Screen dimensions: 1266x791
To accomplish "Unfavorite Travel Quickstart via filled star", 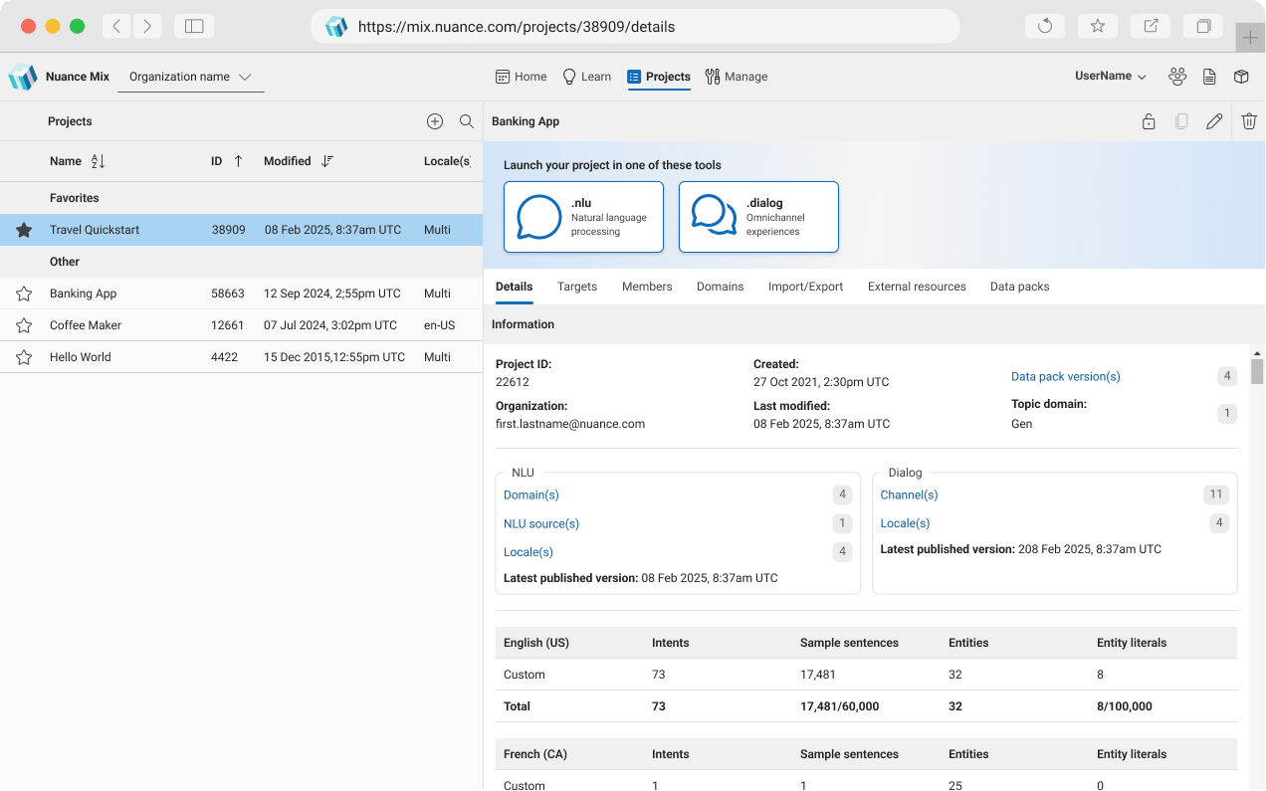I will [24, 230].
